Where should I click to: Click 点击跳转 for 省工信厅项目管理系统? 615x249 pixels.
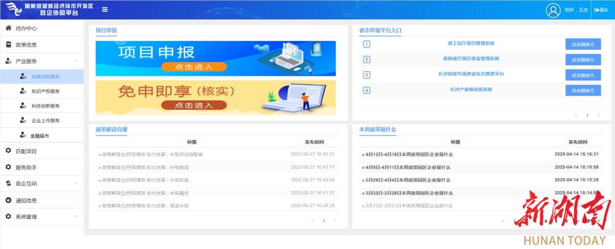tap(583, 44)
